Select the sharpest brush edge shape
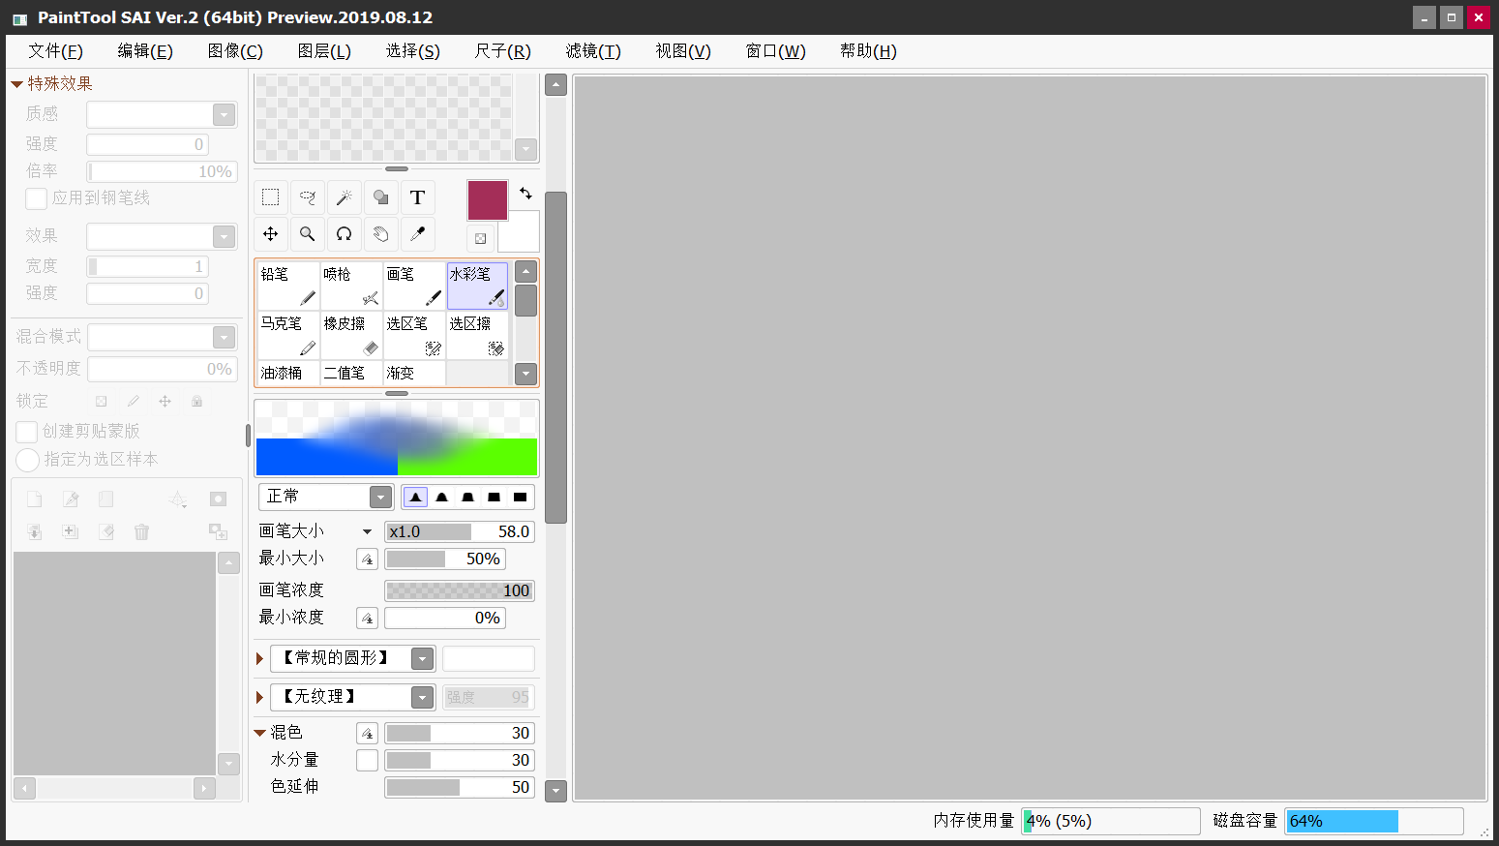Image resolution: width=1499 pixels, height=846 pixels. pos(415,497)
